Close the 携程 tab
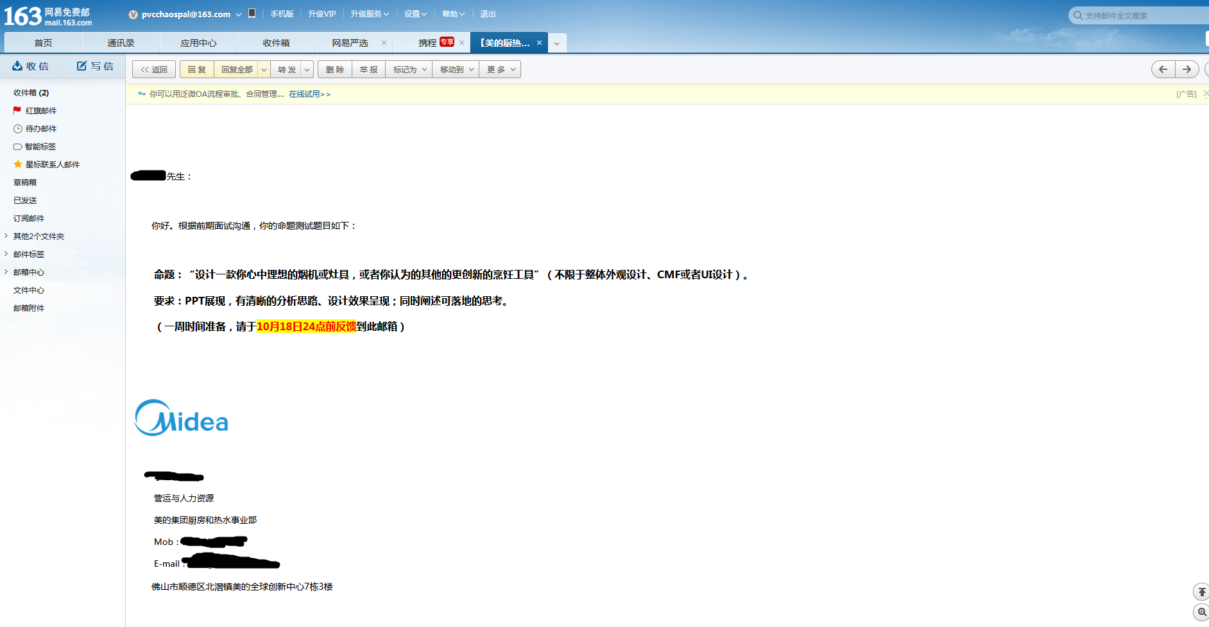The image size is (1209, 627). coord(461,43)
